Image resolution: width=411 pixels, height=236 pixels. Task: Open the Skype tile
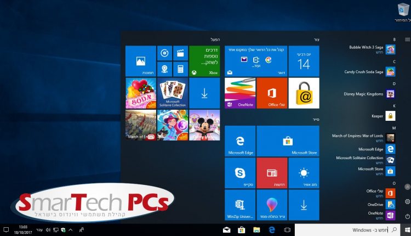pos(240,173)
